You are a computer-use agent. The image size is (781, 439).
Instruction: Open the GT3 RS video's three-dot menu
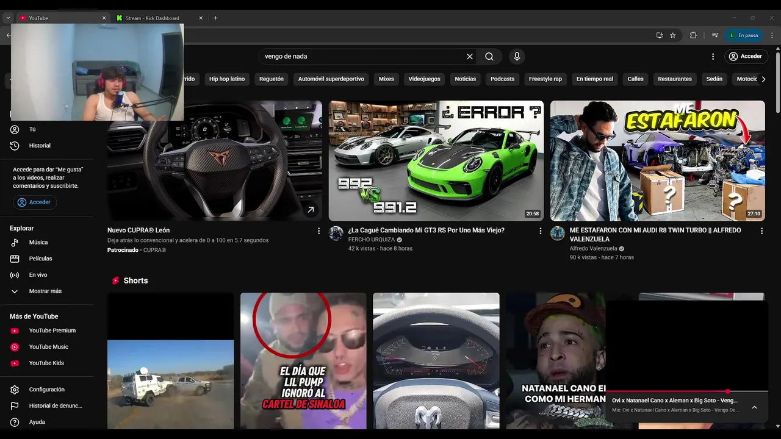(540, 231)
